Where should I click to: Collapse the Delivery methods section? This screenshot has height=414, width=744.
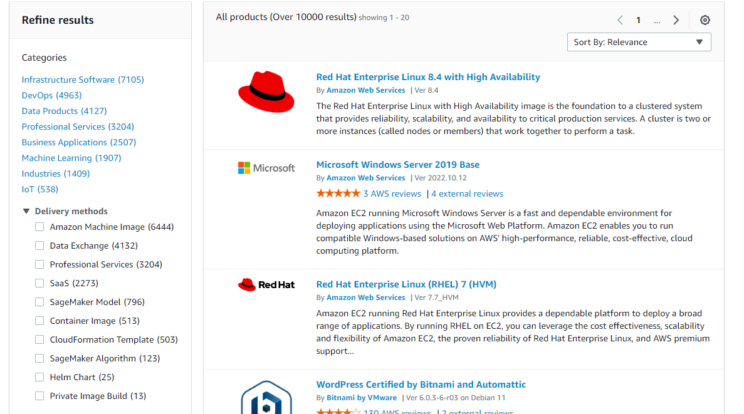coord(26,211)
